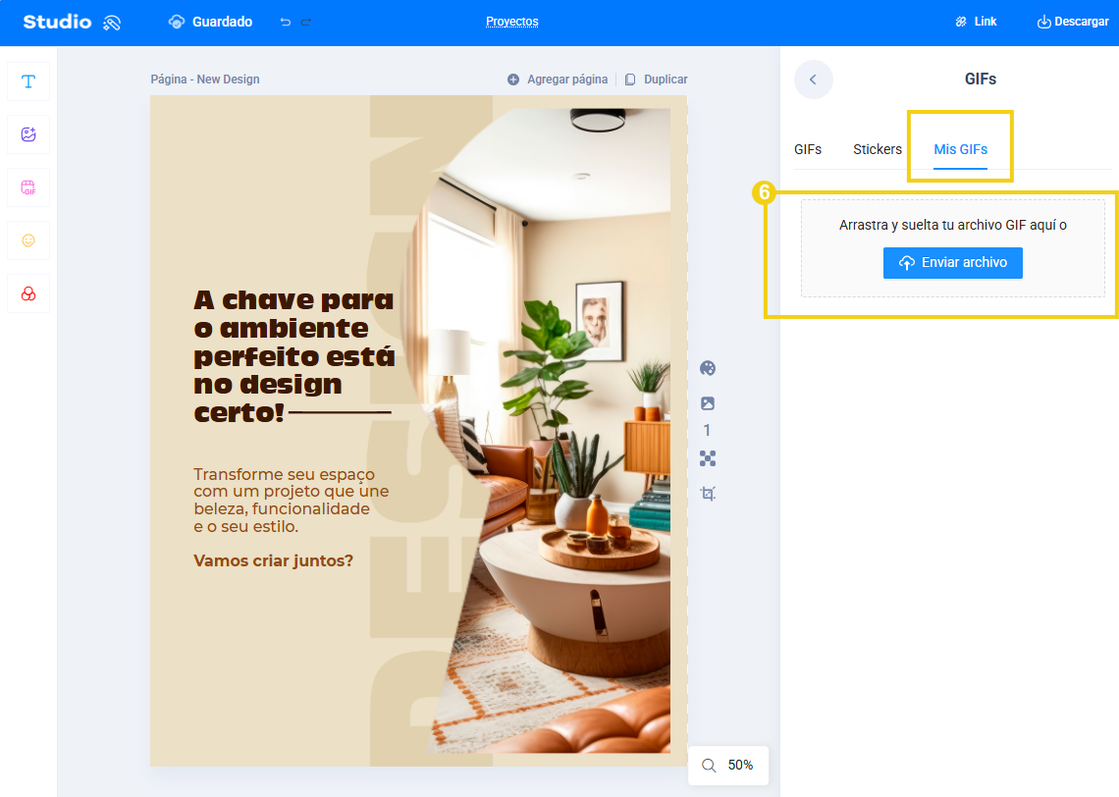Screen dimensions: 1119x797
Task: Click the page number 1 beside canvas
Action: [707, 430]
